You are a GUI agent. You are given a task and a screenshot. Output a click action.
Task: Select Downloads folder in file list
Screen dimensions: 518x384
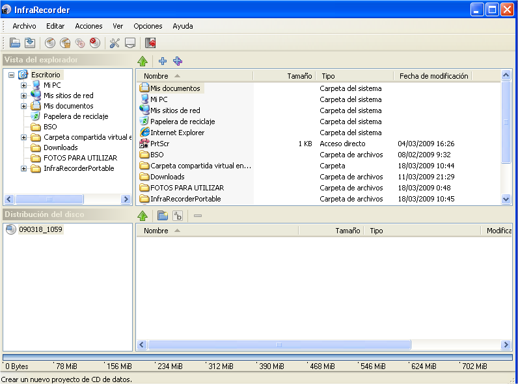click(x=167, y=177)
